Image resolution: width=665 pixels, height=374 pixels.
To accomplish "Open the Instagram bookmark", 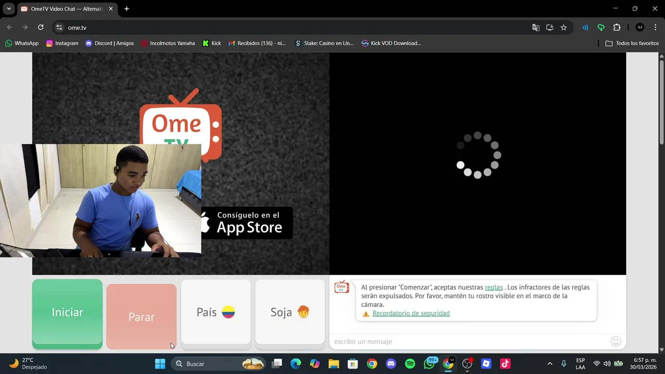I will tap(62, 43).
